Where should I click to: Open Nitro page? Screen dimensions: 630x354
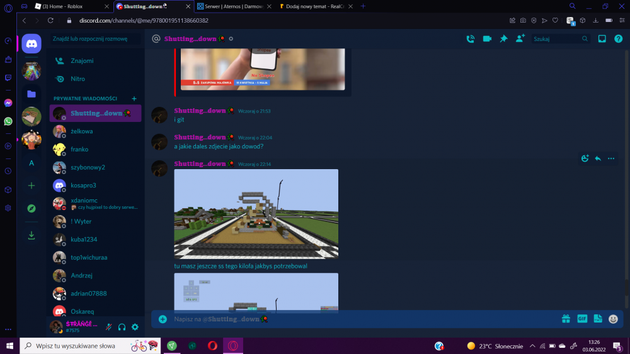coord(95,79)
